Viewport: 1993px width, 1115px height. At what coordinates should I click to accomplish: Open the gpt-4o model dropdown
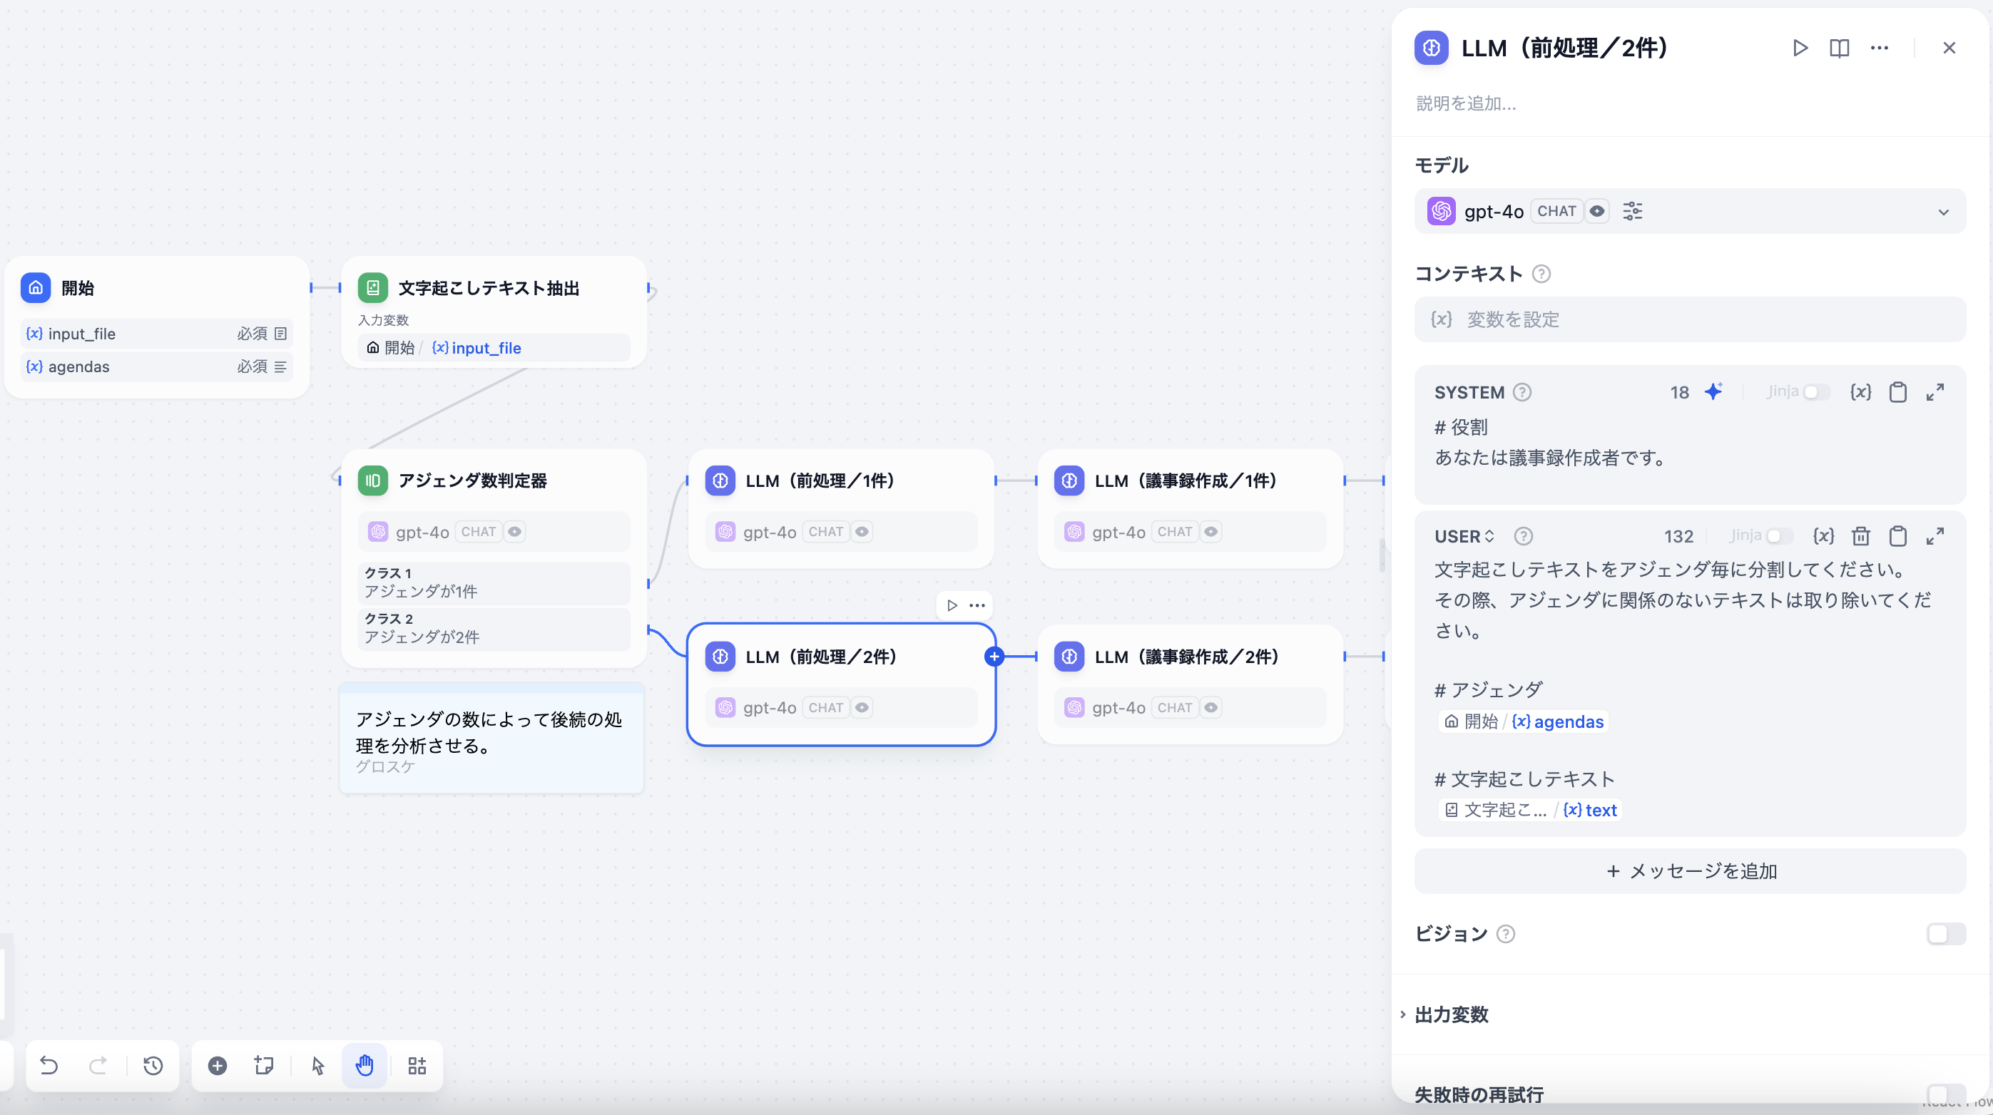click(x=1944, y=211)
